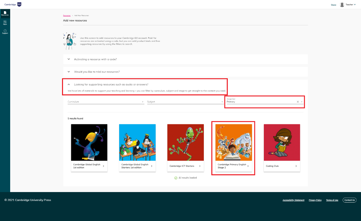Click arrow next to Coding Club

pyautogui.click(x=296, y=166)
